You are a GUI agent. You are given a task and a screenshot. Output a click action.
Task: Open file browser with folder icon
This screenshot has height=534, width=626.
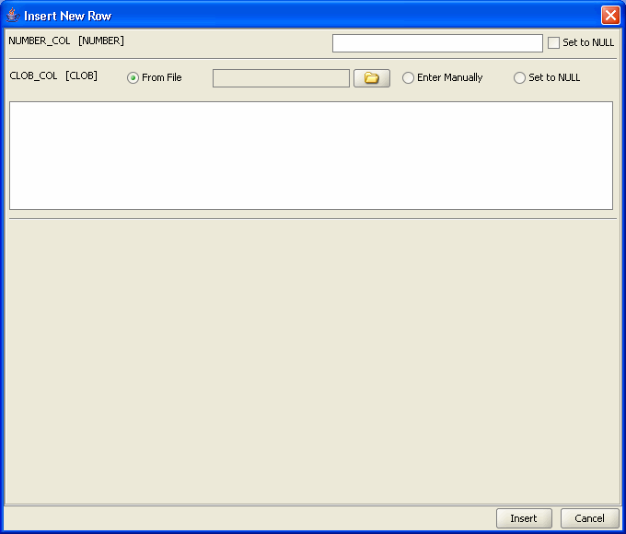pyautogui.click(x=372, y=78)
